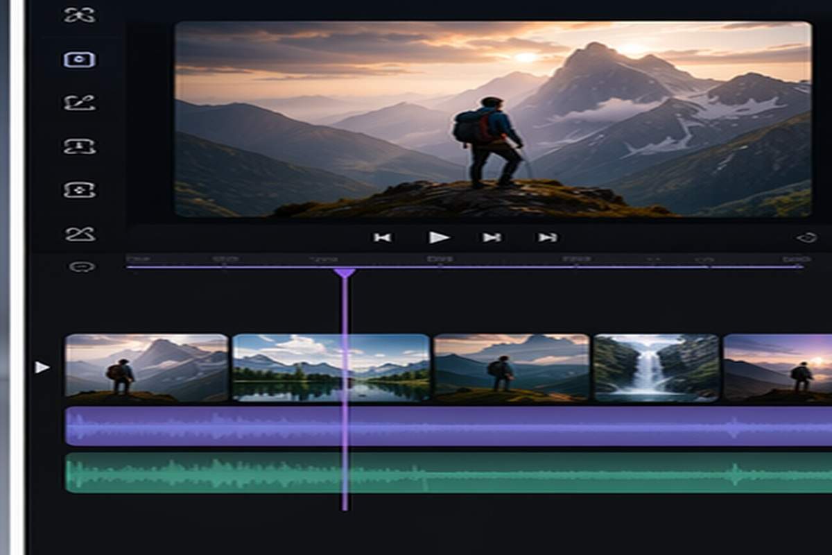Screen dimensions: 832x555
Task: Click the crossed-ribbon shape icon in sidebar
Action: point(80,234)
